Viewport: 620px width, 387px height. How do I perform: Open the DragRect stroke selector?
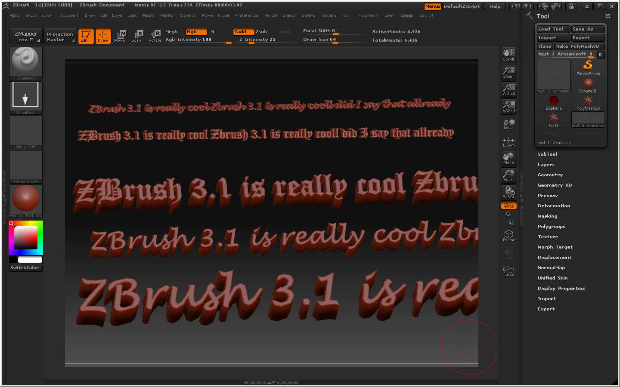pos(26,98)
